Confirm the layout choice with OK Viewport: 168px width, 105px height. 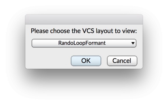[x=86, y=61]
